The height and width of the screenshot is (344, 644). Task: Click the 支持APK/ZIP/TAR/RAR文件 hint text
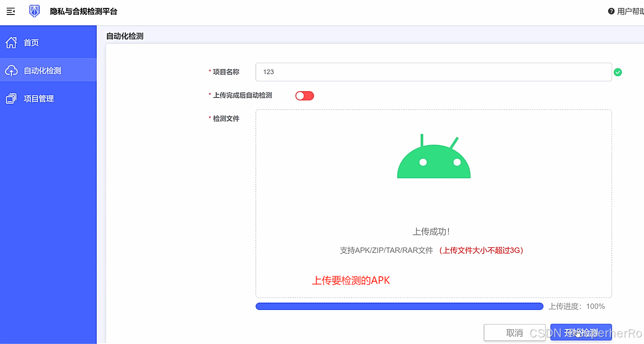[x=386, y=250]
